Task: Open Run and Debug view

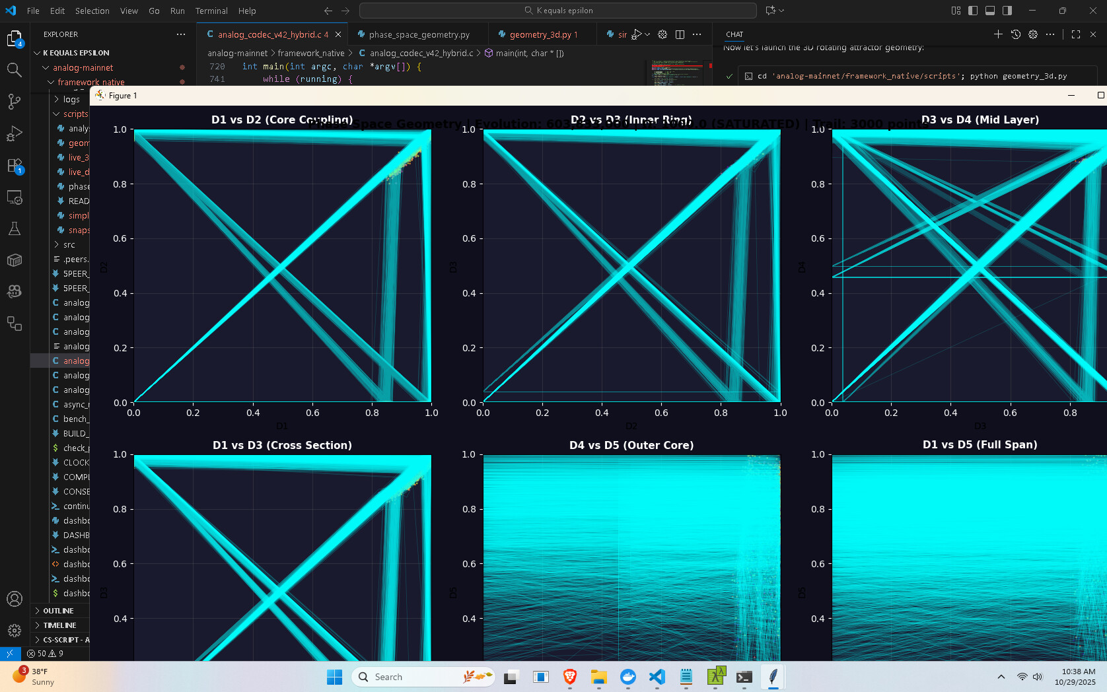Action: [14, 134]
